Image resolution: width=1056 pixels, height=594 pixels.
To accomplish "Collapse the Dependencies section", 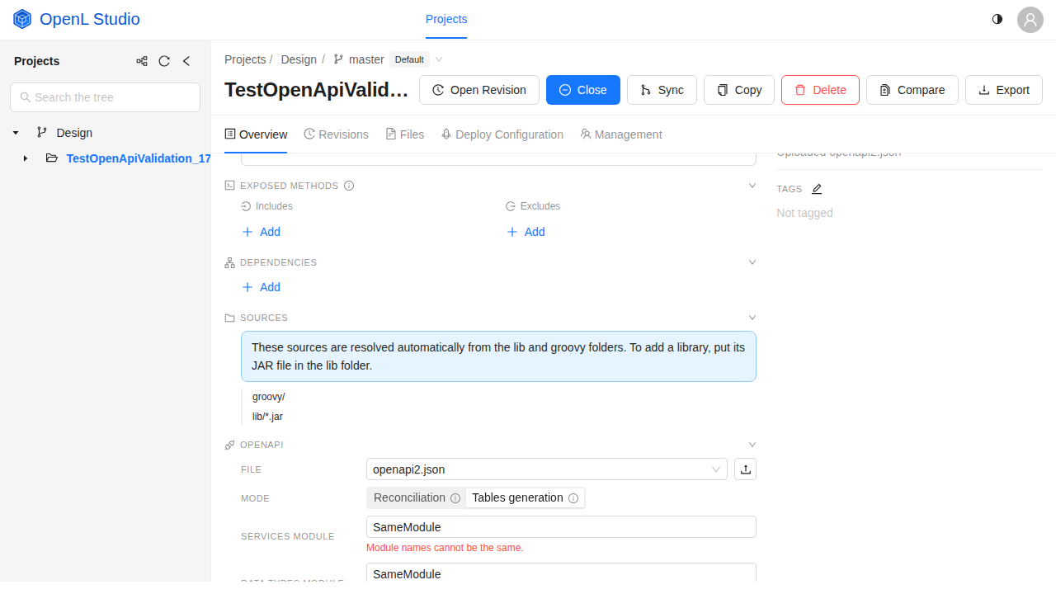I will [x=752, y=262].
